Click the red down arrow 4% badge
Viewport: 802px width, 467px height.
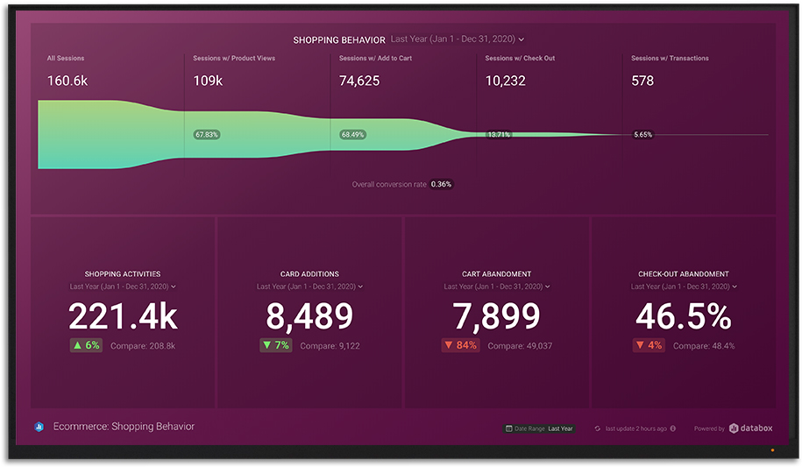(649, 345)
